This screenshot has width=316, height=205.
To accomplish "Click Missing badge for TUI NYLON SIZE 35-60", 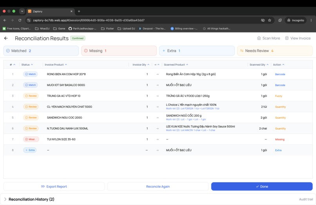I will (31, 139).
